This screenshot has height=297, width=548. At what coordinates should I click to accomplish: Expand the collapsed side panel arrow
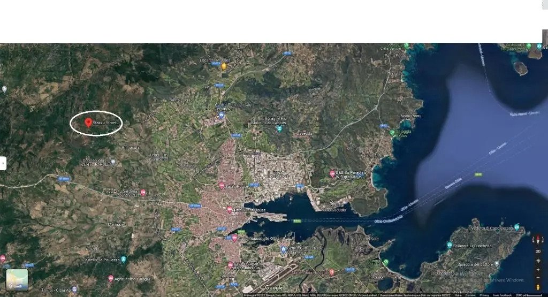pyautogui.click(x=3, y=163)
